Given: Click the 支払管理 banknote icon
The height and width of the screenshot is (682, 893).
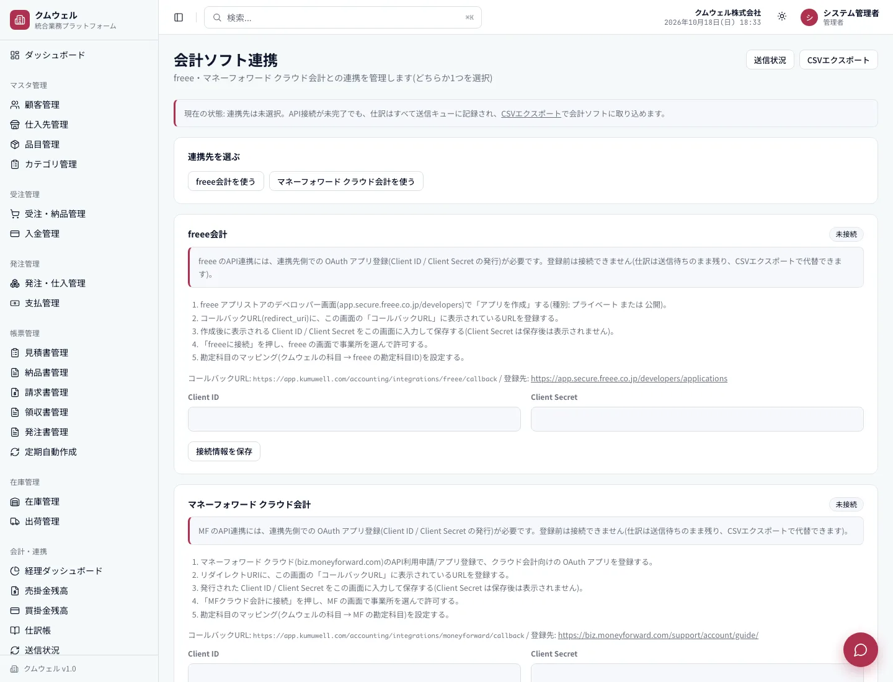Looking at the screenshot, I should (15, 303).
